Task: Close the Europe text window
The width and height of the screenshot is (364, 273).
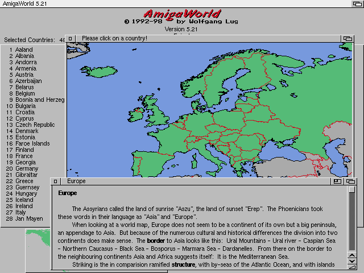Action: 56,181
